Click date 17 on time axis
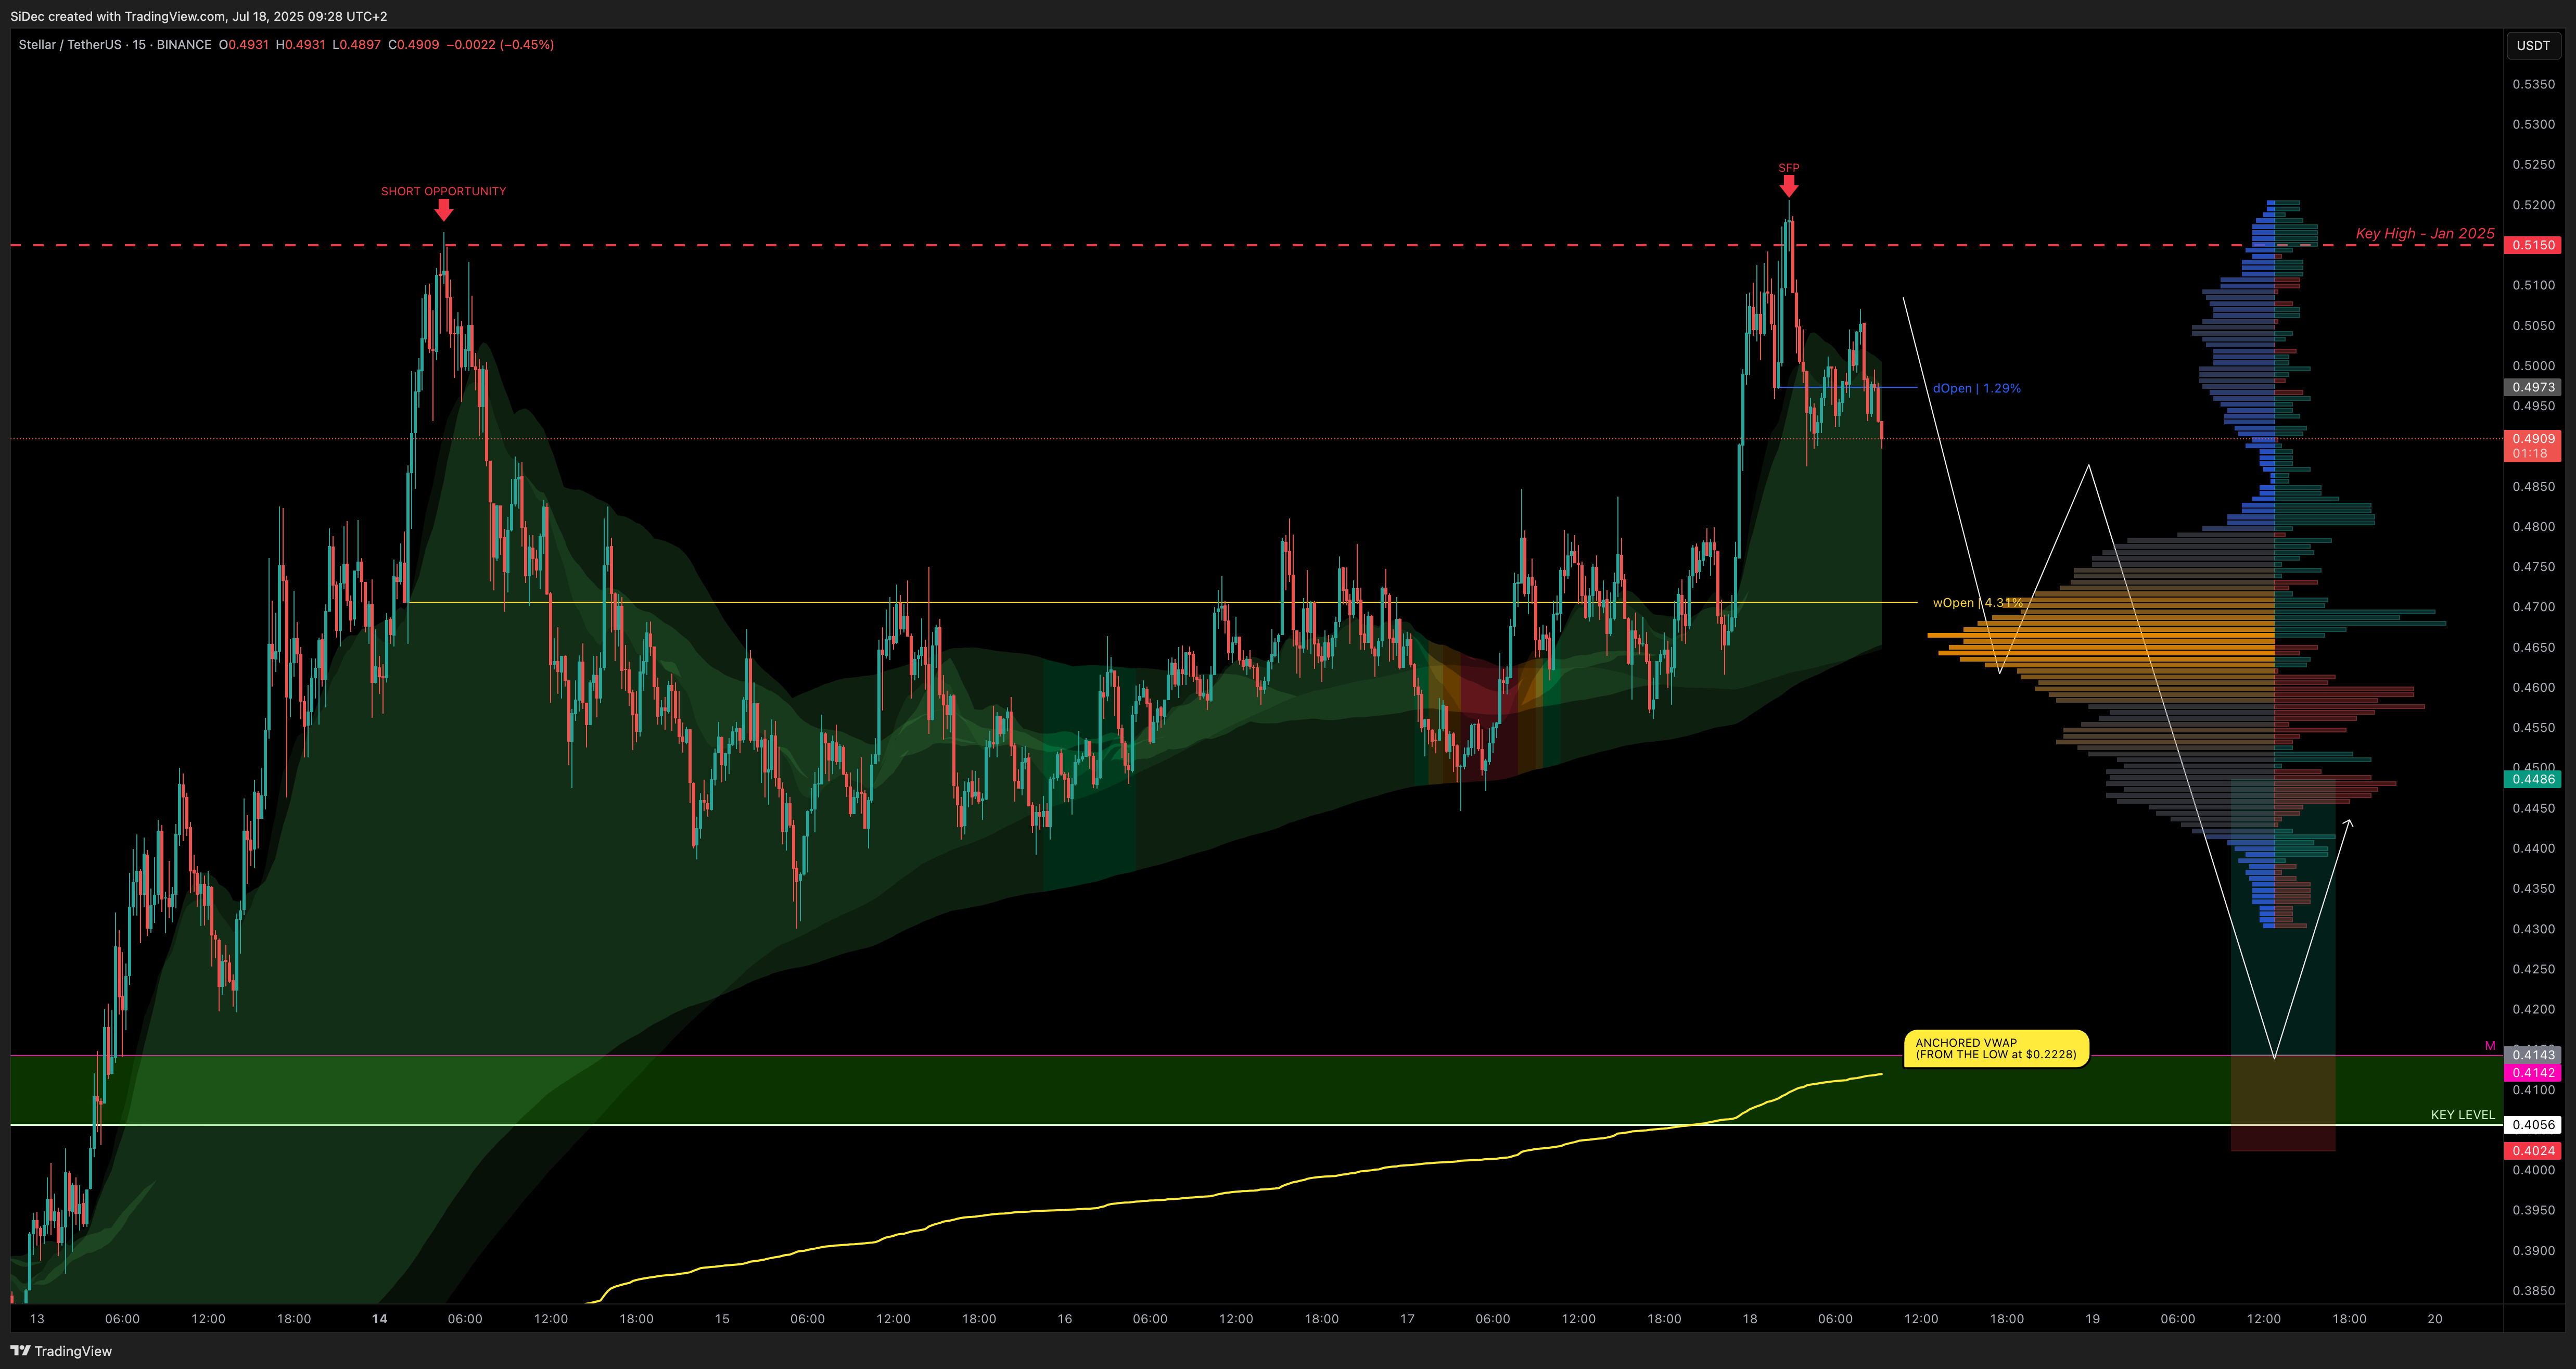The image size is (2576, 1369). tap(1407, 1319)
